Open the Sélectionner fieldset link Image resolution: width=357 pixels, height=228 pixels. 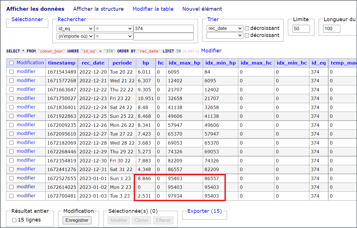click(x=27, y=19)
